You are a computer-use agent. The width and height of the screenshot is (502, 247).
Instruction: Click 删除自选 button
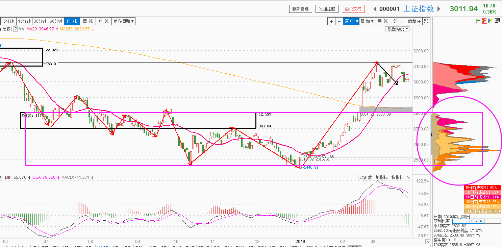(x=300, y=9)
